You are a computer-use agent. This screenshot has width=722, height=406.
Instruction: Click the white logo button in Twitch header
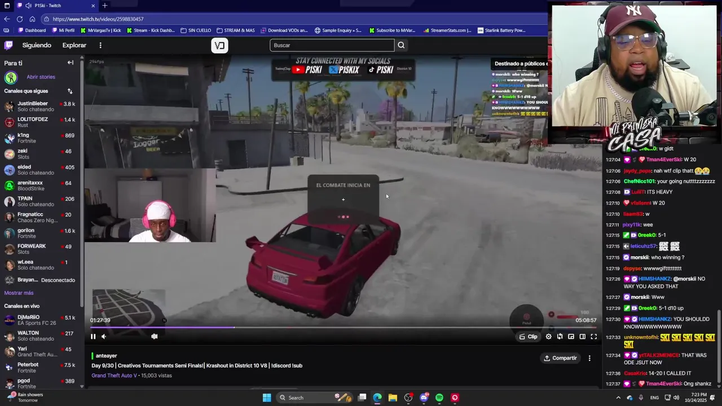[x=219, y=46]
